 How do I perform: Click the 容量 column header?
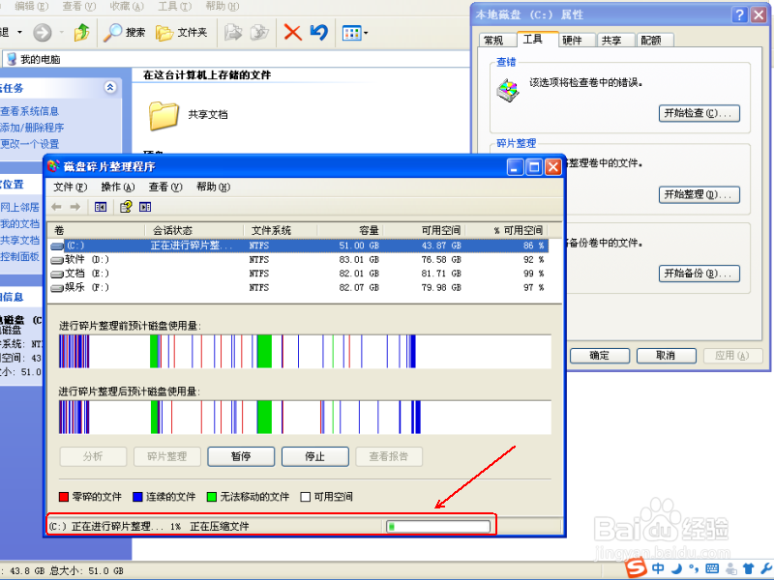(350, 230)
